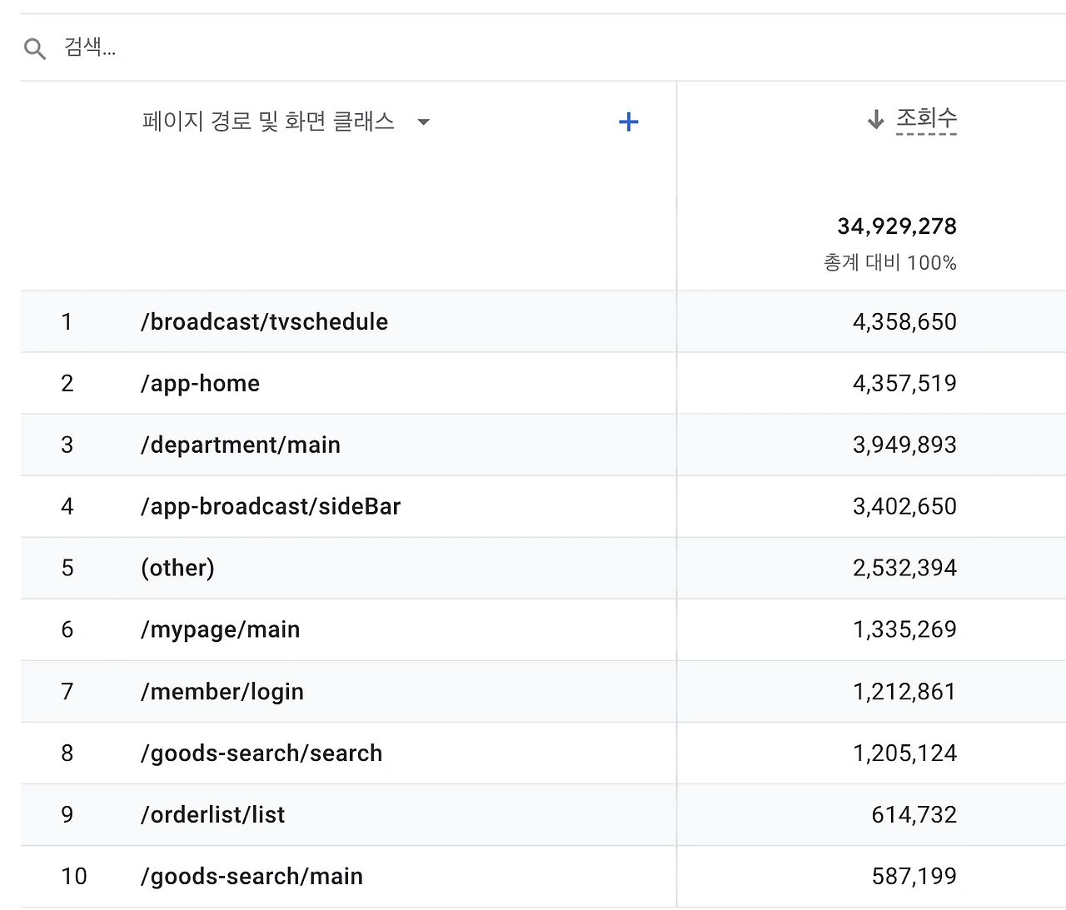1066x910 pixels.
Task: Click the 4,358,650 views cell
Action: point(904,322)
